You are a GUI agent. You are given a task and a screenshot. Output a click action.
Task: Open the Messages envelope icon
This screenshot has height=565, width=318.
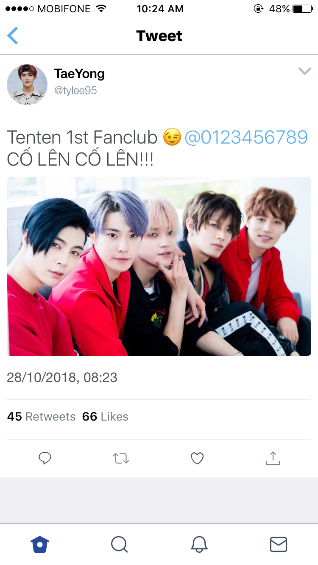[279, 544]
